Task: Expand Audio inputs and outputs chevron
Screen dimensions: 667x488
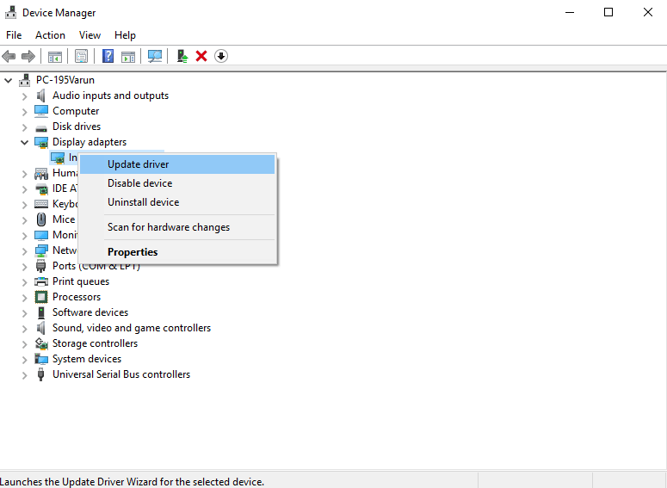Action: (x=25, y=96)
